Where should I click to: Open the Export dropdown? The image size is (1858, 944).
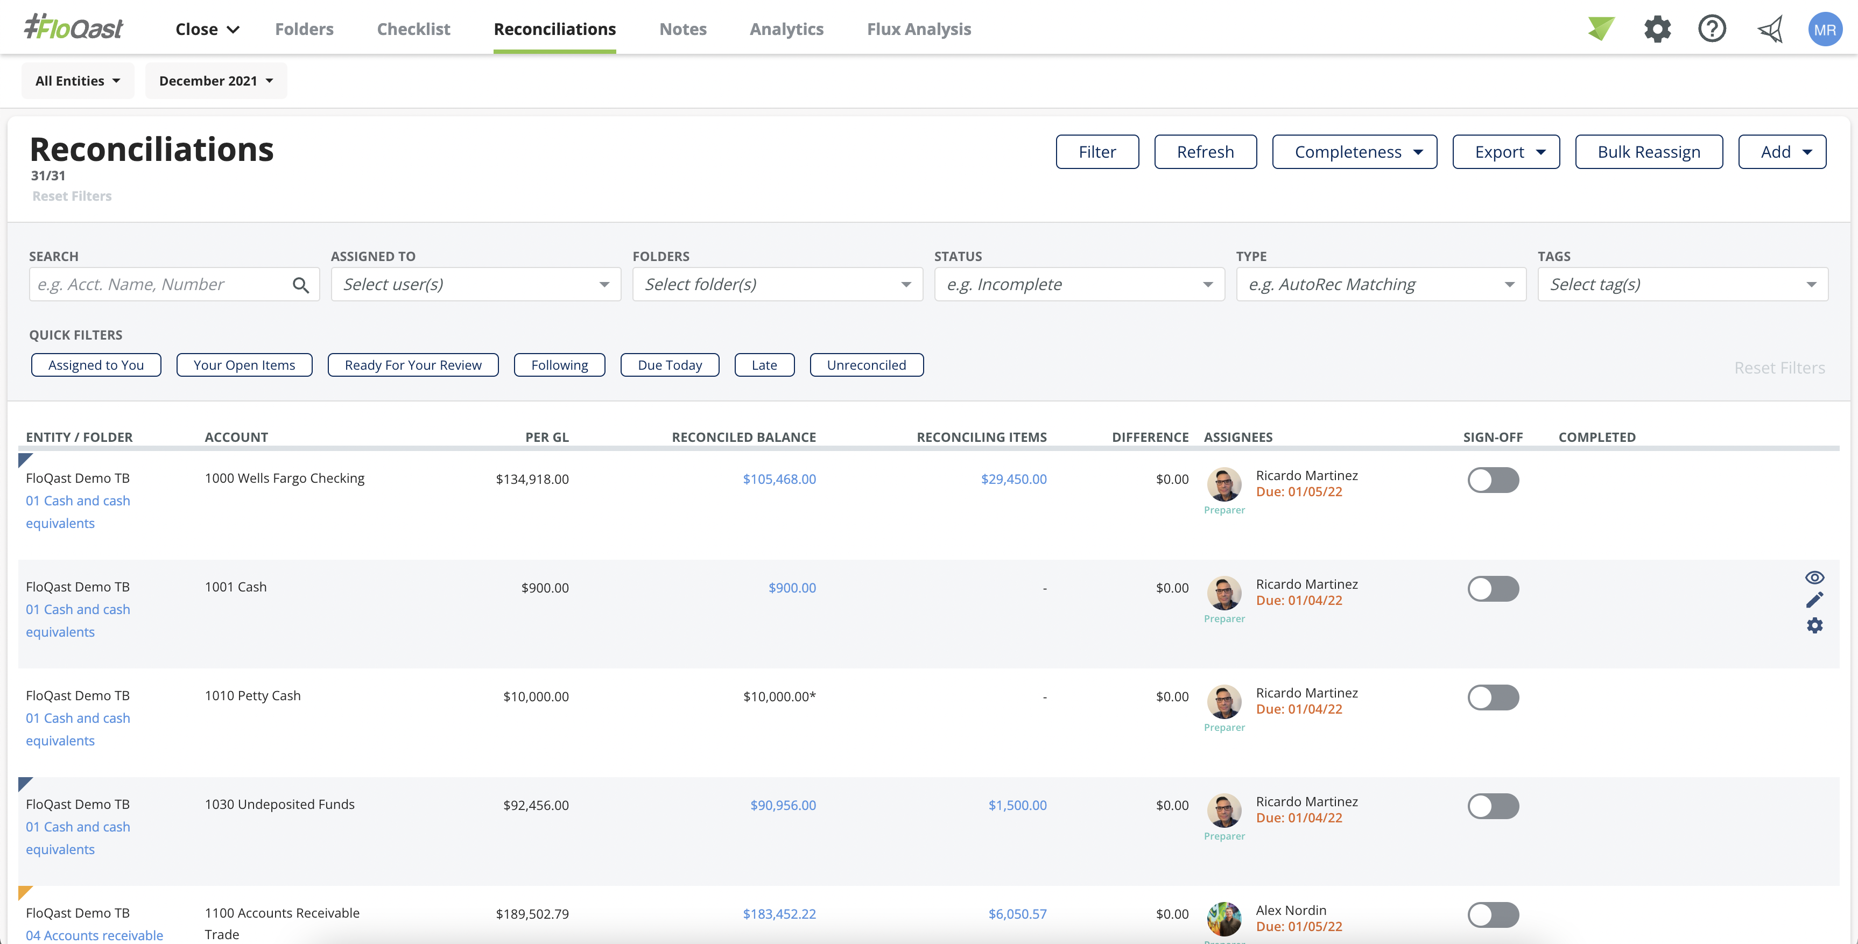(x=1505, y=151)
